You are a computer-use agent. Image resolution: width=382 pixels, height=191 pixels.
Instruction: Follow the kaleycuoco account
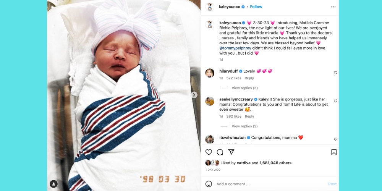[256, 7]
